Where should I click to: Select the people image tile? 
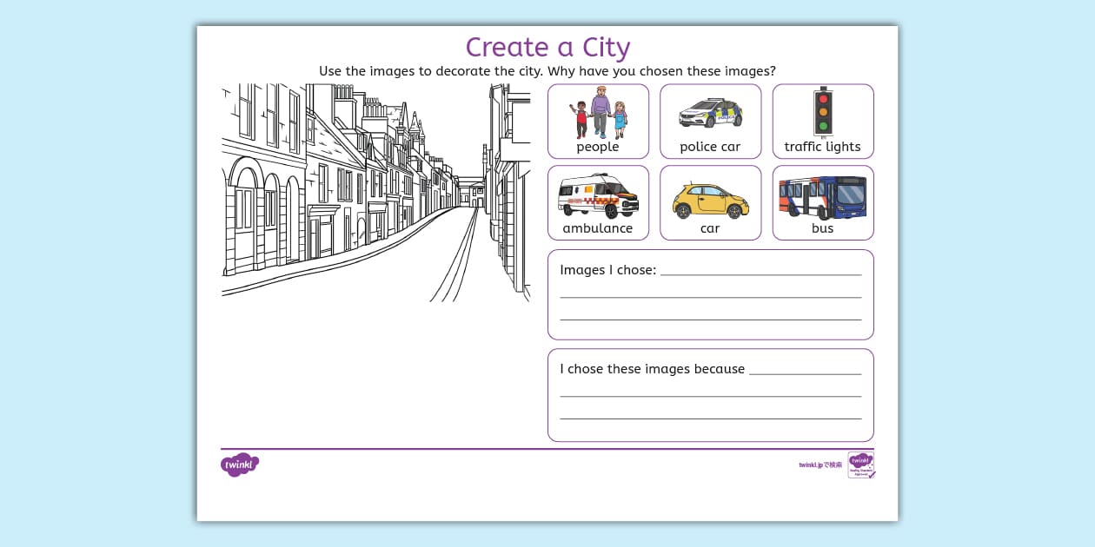598,120
